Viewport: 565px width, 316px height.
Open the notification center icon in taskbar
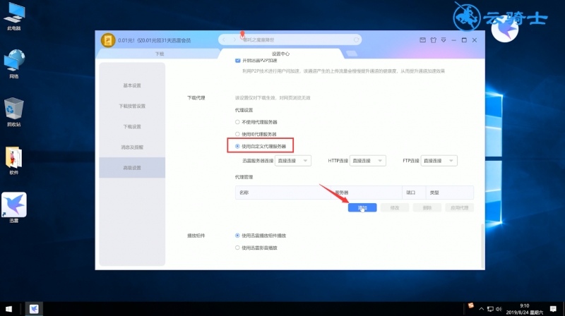click(x=553, y=309)
